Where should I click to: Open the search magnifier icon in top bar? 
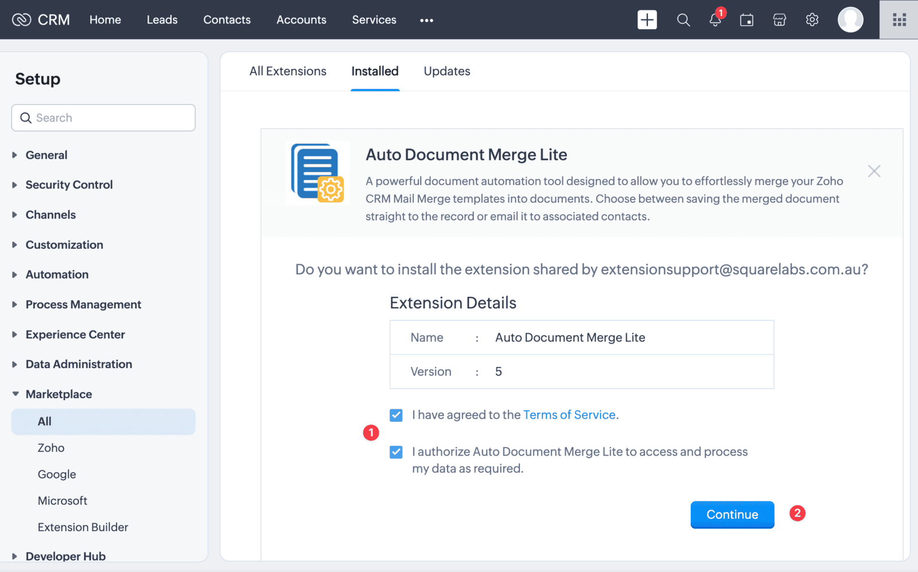pos(683,20)
